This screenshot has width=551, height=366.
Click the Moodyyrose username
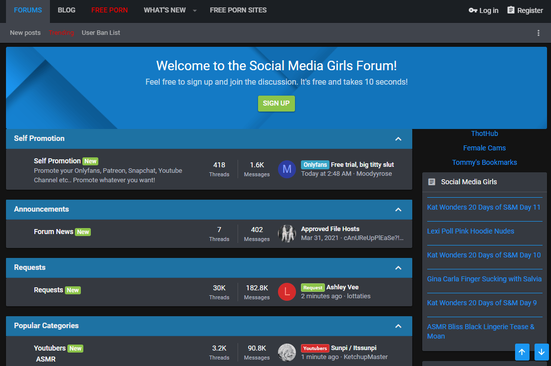[x=374, y=173]
